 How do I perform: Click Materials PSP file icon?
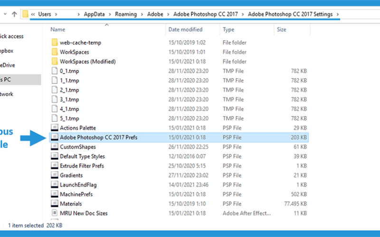[55, 204]
